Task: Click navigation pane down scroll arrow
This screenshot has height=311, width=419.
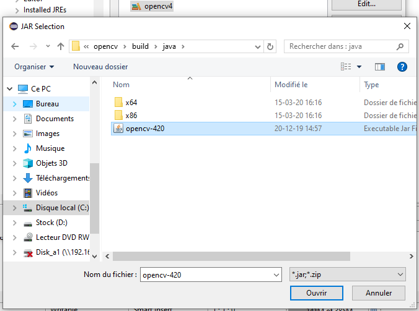Action: [94, 257]
